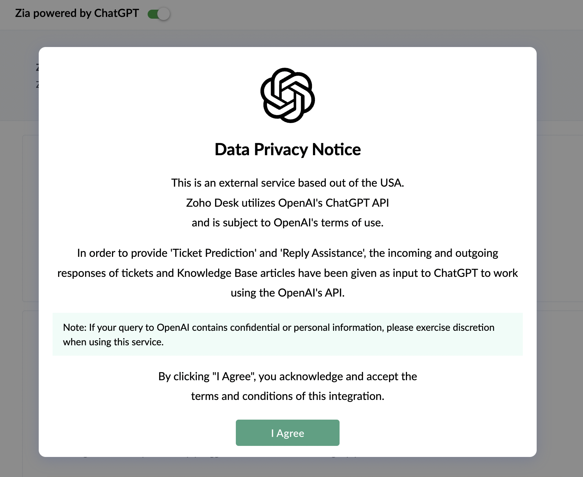Click the 'Zia powered by ChatGPT' label
This screenshot has width=583, height=477.
(x=77, y=13)
